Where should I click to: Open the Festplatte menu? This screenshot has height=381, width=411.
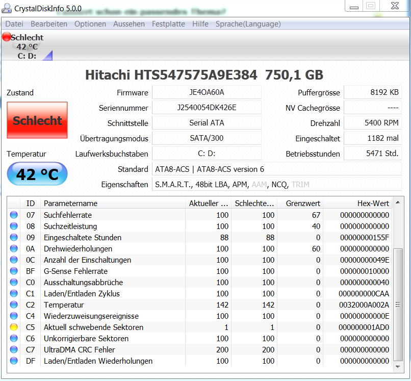coord(169,24)
